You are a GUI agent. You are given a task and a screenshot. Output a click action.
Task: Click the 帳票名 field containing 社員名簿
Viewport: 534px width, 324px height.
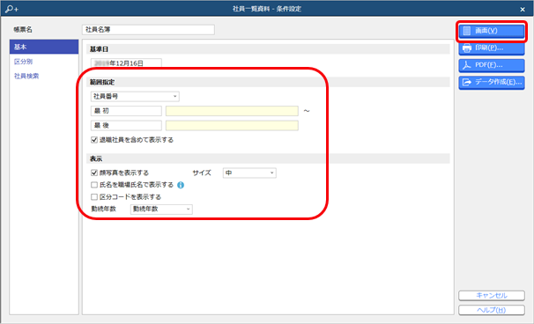[148, 30]
